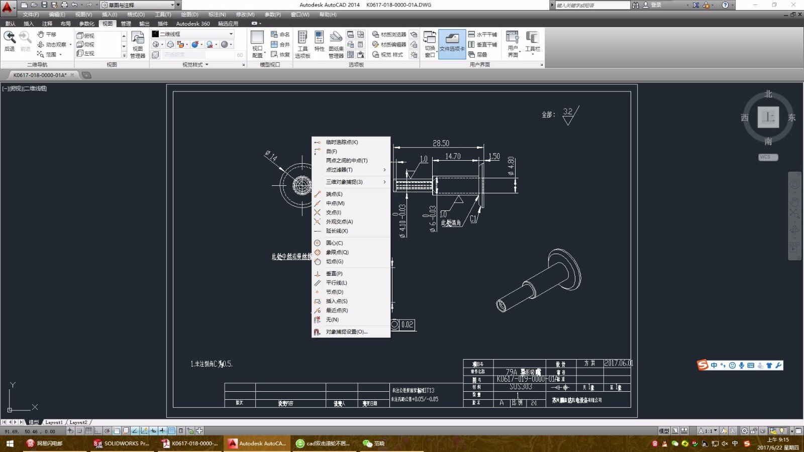
Task: Select the Orbit (动态观察) tool
Action: (52, 44)
